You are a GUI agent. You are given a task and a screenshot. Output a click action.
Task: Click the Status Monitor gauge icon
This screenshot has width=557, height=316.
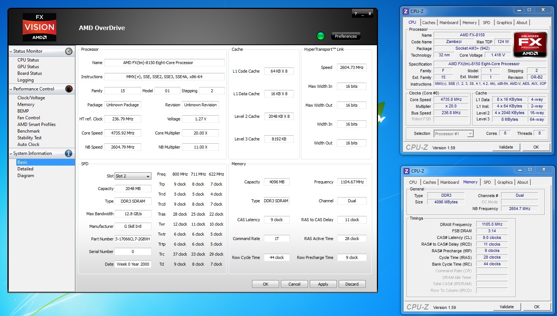[x=69, y=51]
